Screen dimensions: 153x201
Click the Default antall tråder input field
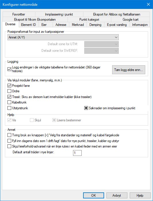pos(77,153)
